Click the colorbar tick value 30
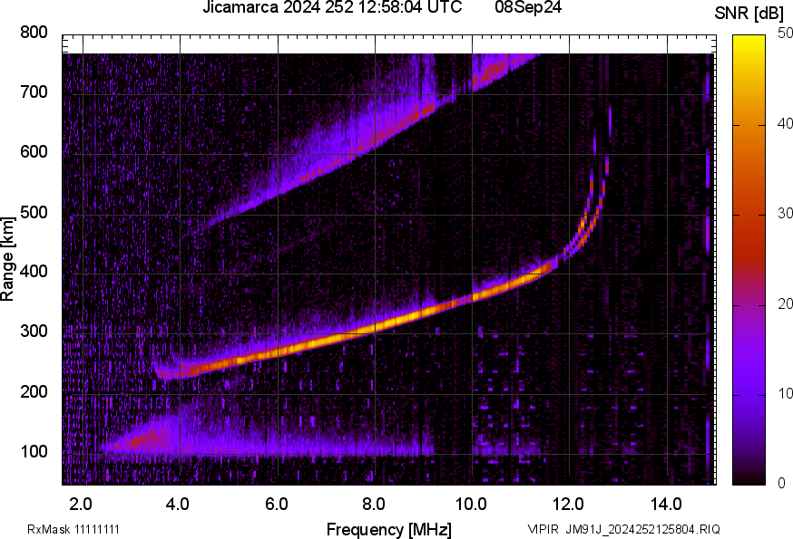 click(x=785, y=214)
